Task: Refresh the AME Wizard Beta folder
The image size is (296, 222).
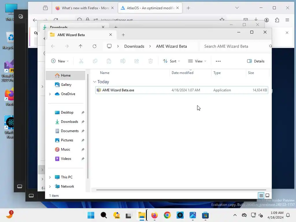Action: coord(95,46)
